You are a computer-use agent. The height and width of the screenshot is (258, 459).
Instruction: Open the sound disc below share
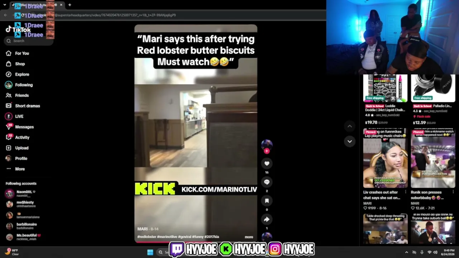[267, 236]
